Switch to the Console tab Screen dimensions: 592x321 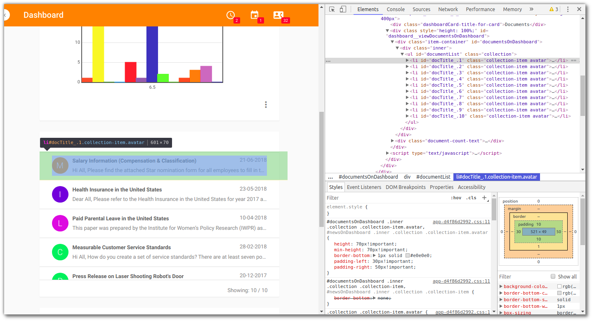(x=395, y=9)
